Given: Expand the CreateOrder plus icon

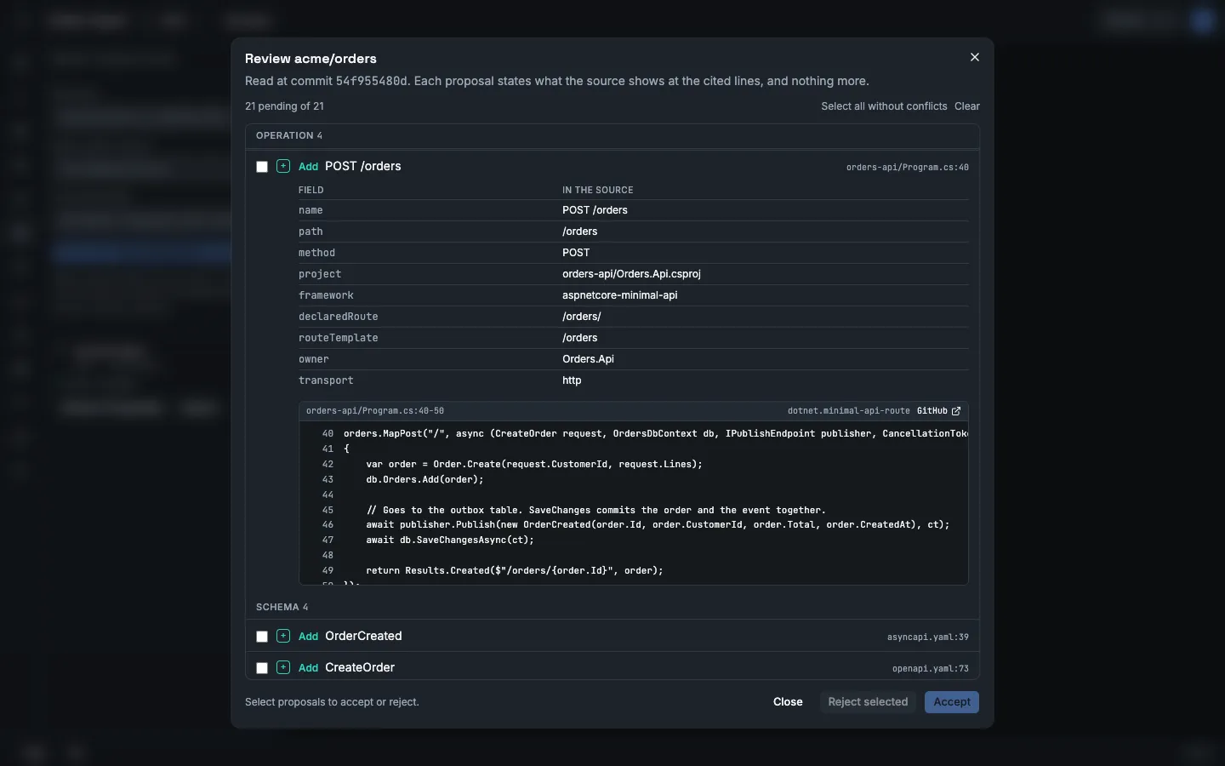Looking at the screenshot, I should point(283,667).
